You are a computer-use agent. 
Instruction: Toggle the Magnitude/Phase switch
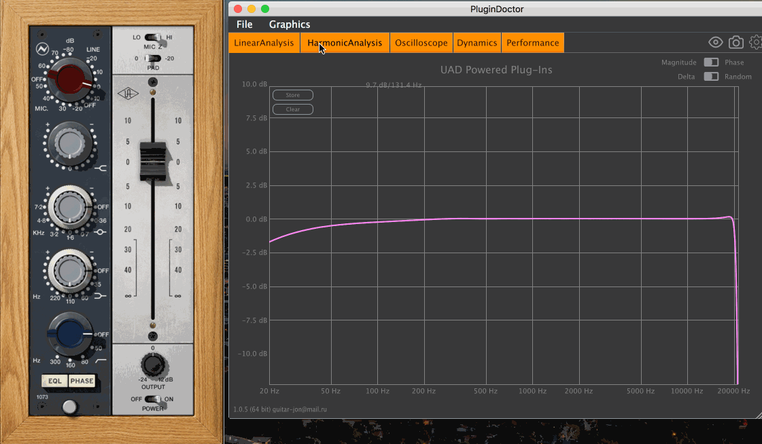pyautogui.click(x=711, y=62)
